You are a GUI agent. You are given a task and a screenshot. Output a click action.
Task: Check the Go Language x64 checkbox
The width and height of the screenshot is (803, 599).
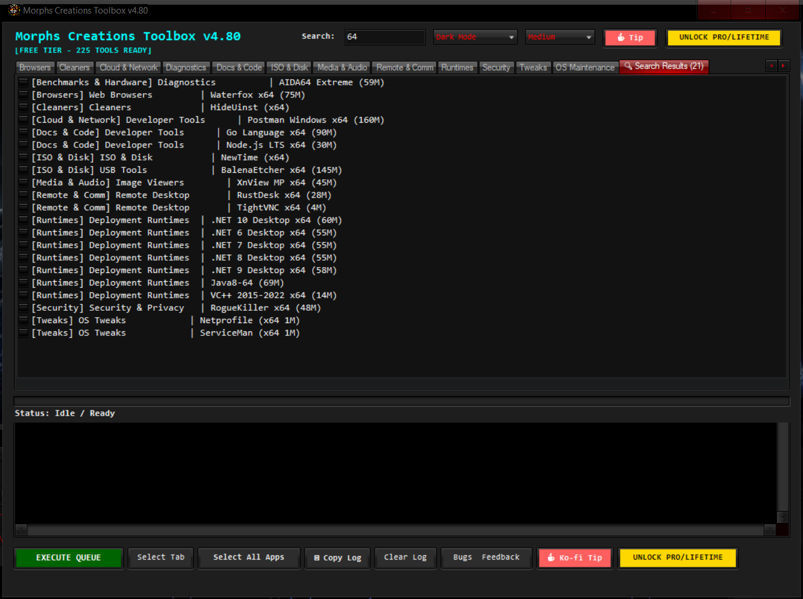point(24,133)
